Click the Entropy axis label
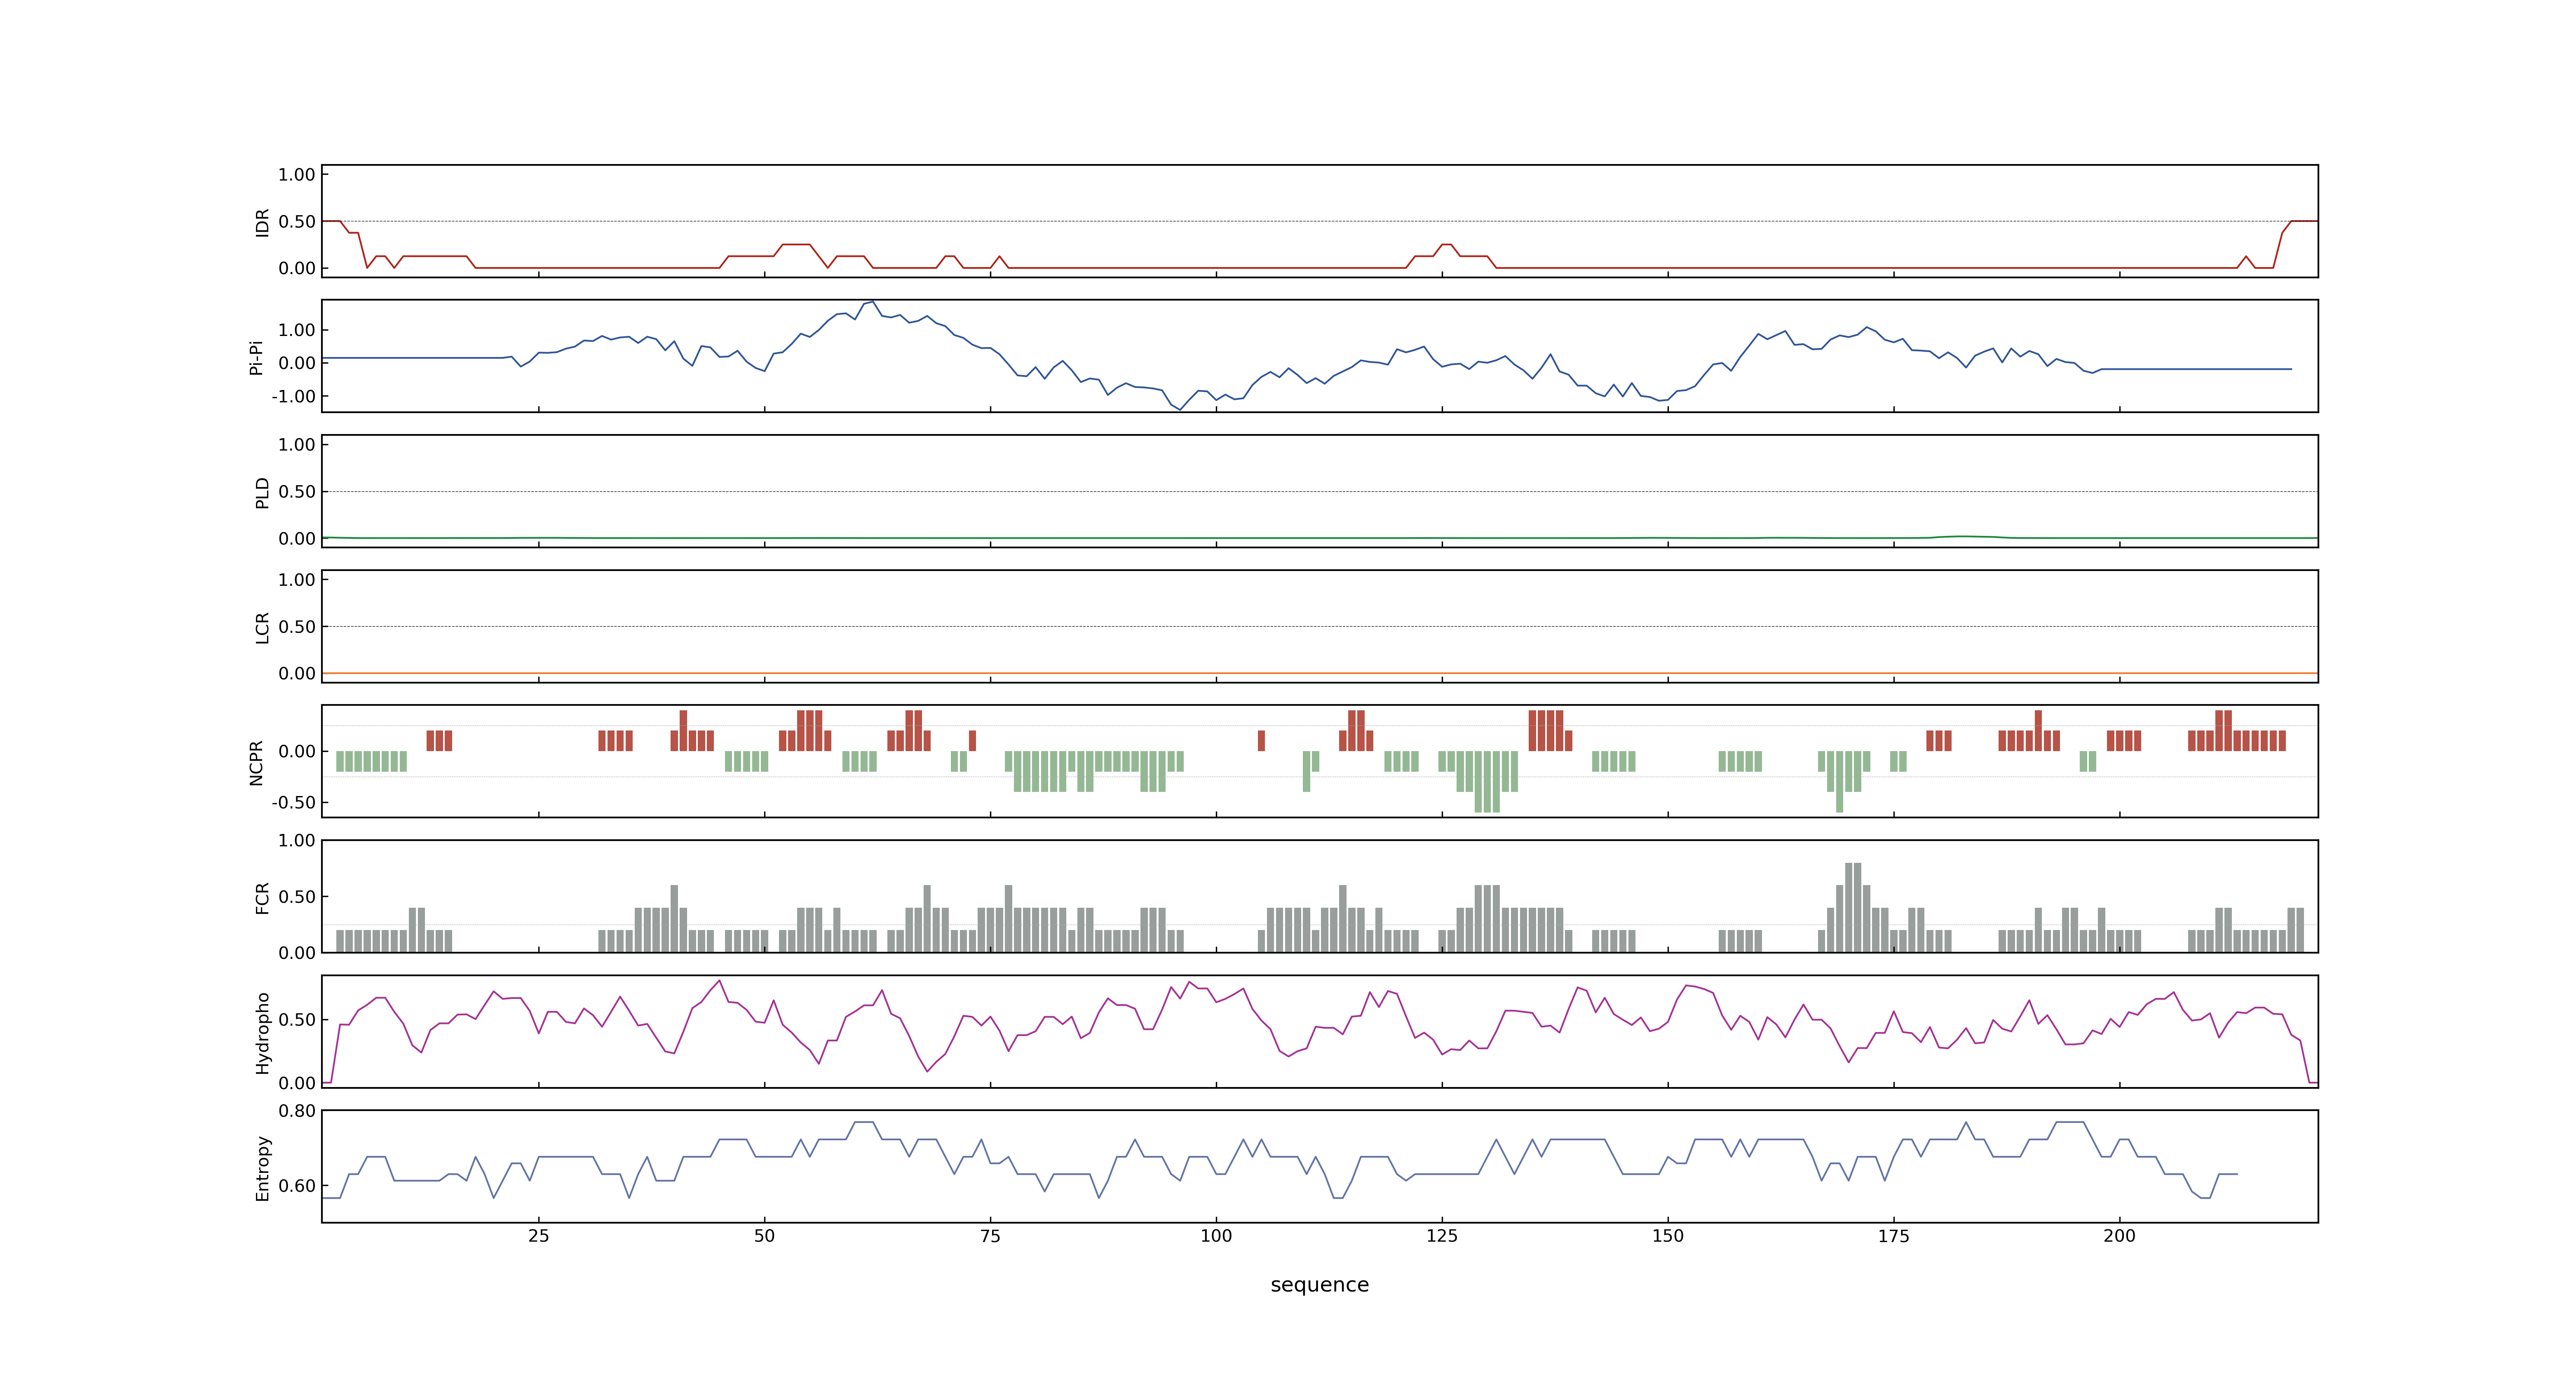The width and height of the screenshot is (2576, 1374). point(262,1168)
